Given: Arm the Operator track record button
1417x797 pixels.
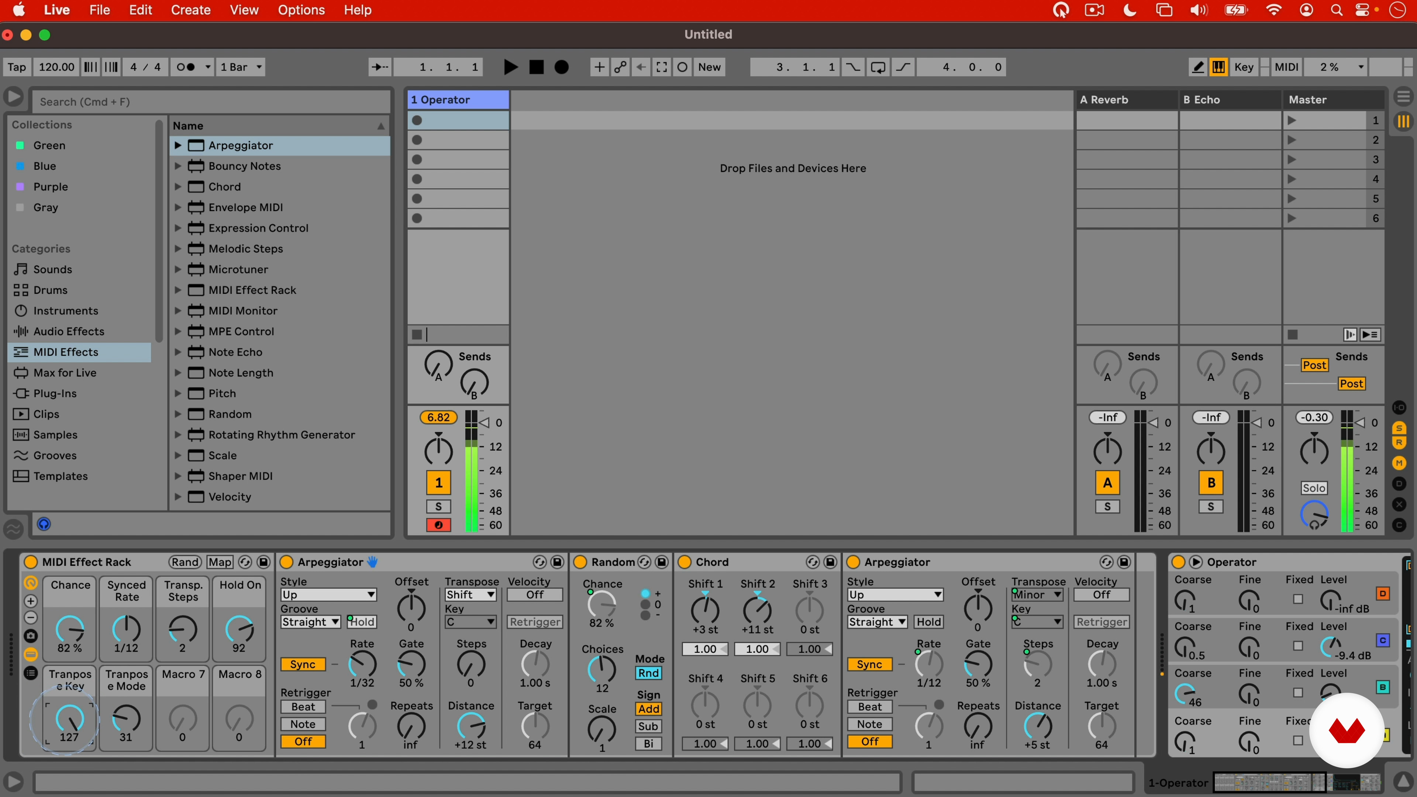Looking at the screenshot, I should [x=438, y=525].
